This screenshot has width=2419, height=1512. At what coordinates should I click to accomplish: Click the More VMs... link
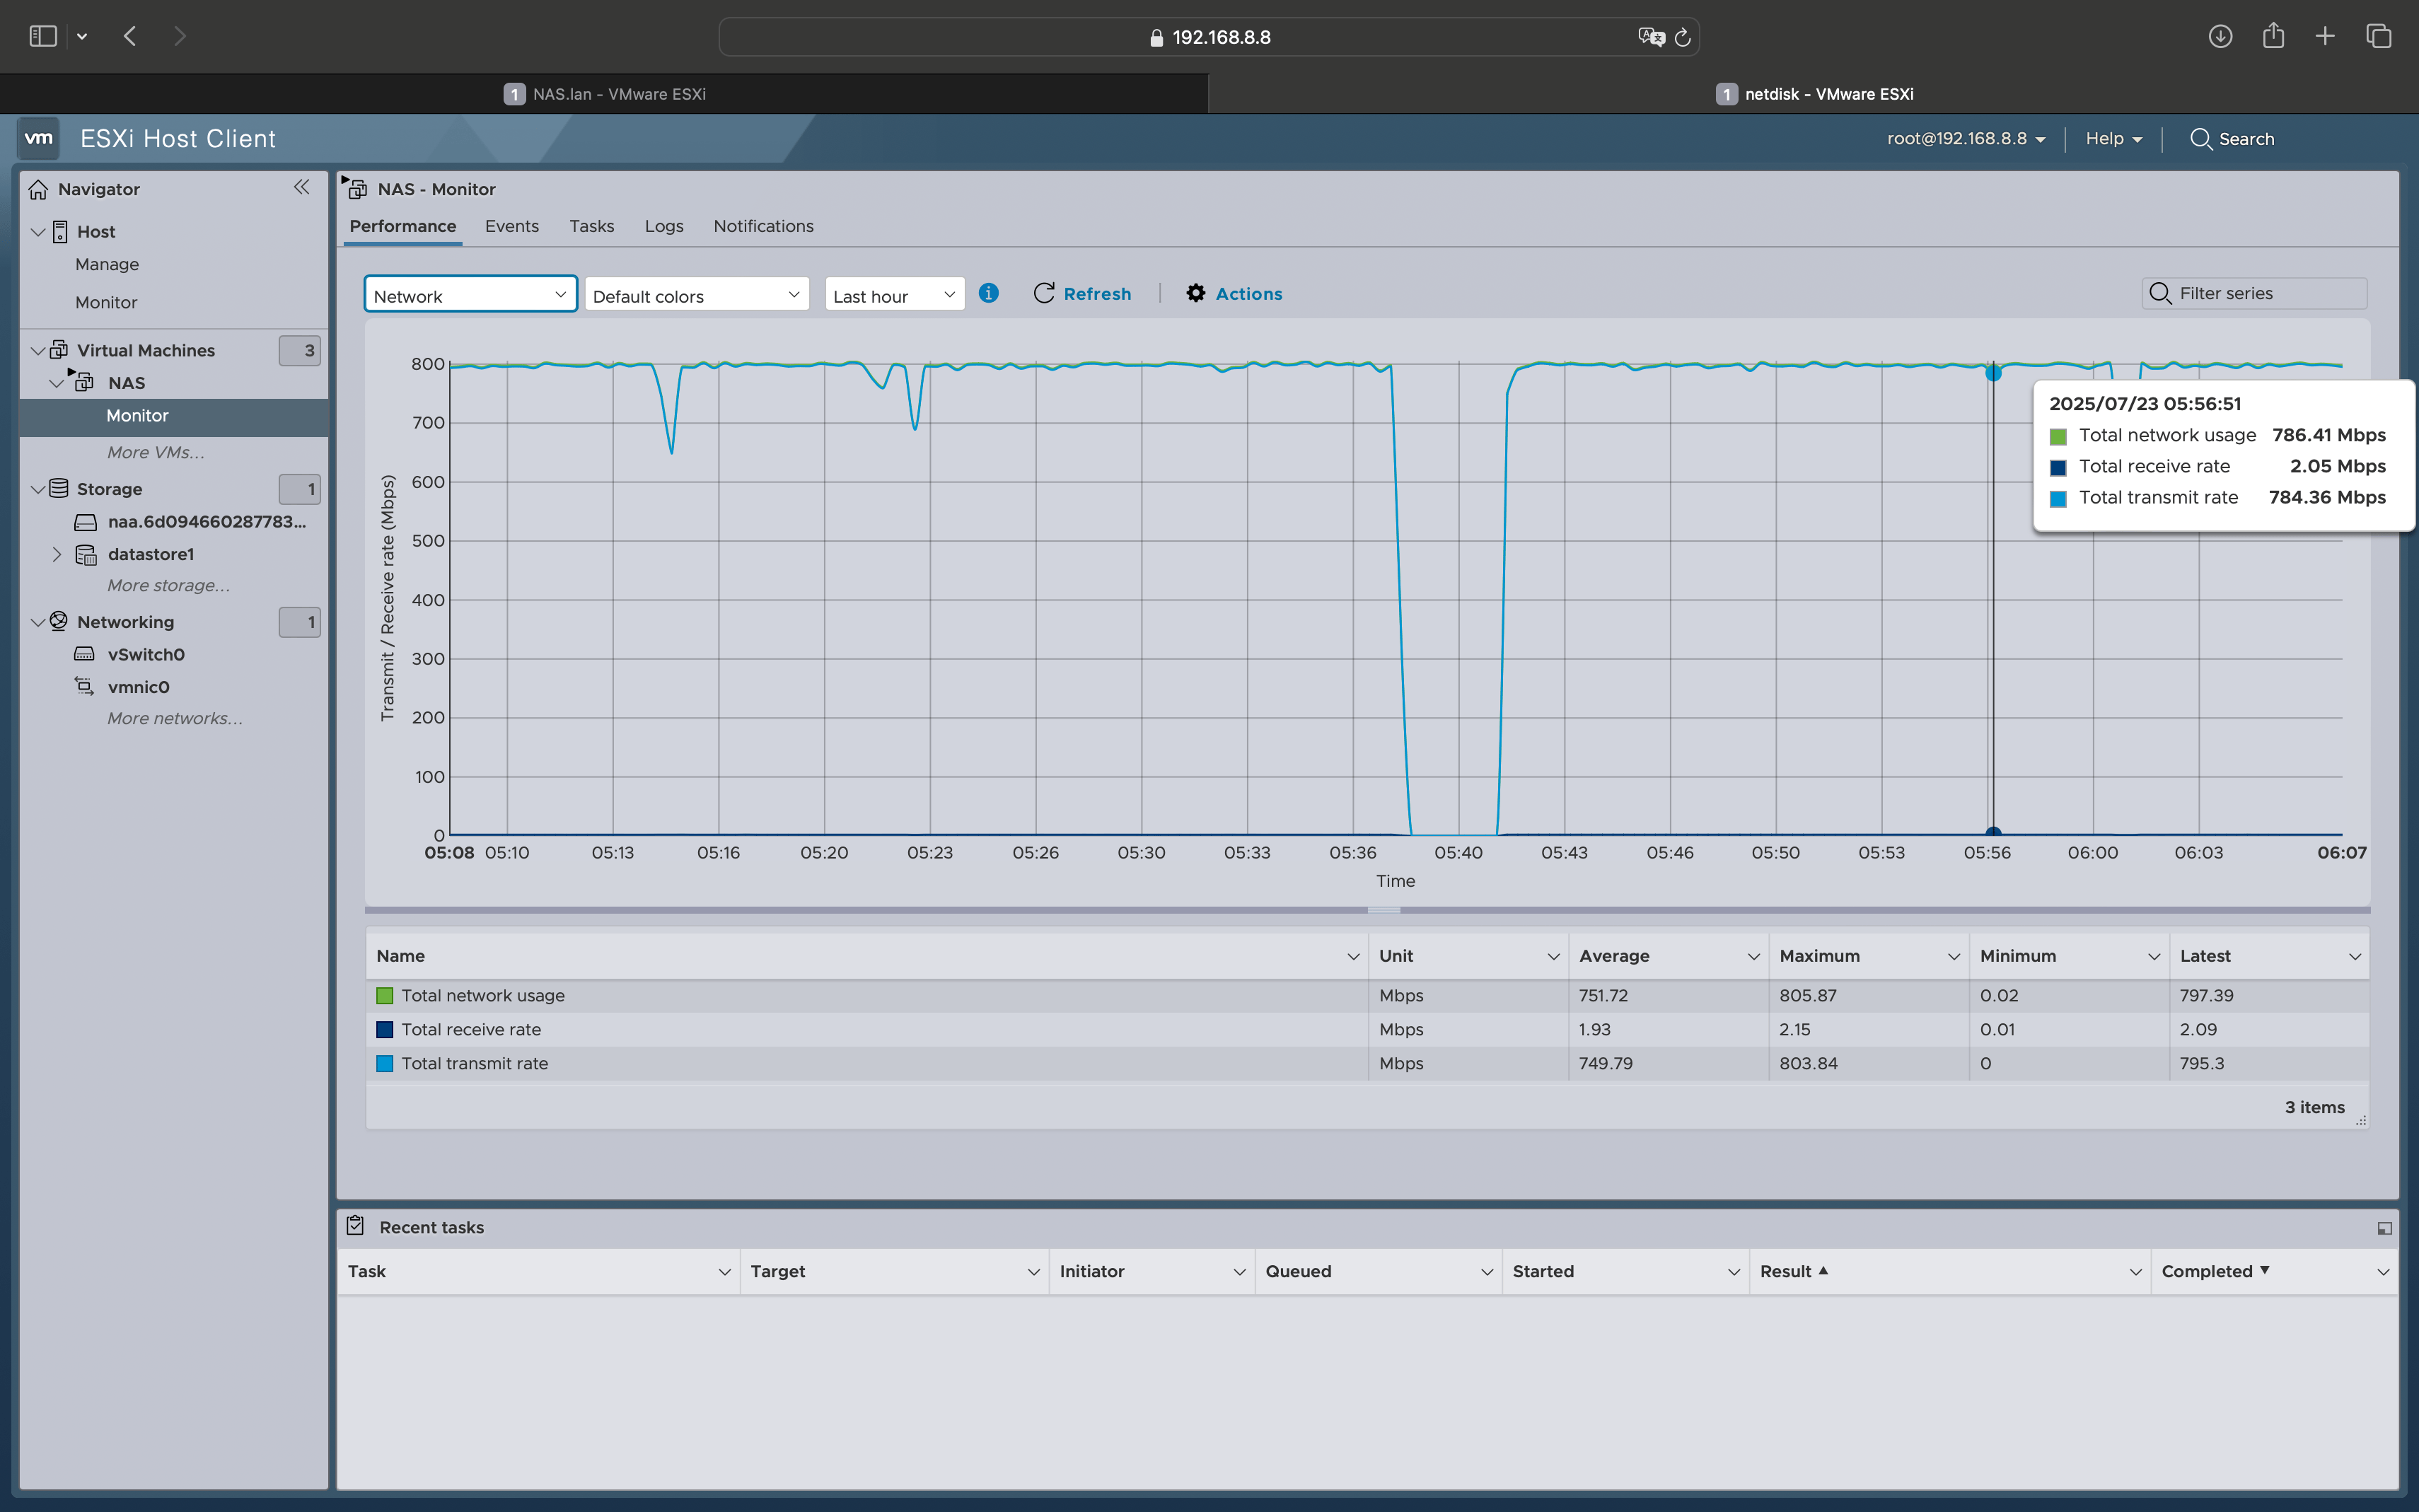pos(155,452)
